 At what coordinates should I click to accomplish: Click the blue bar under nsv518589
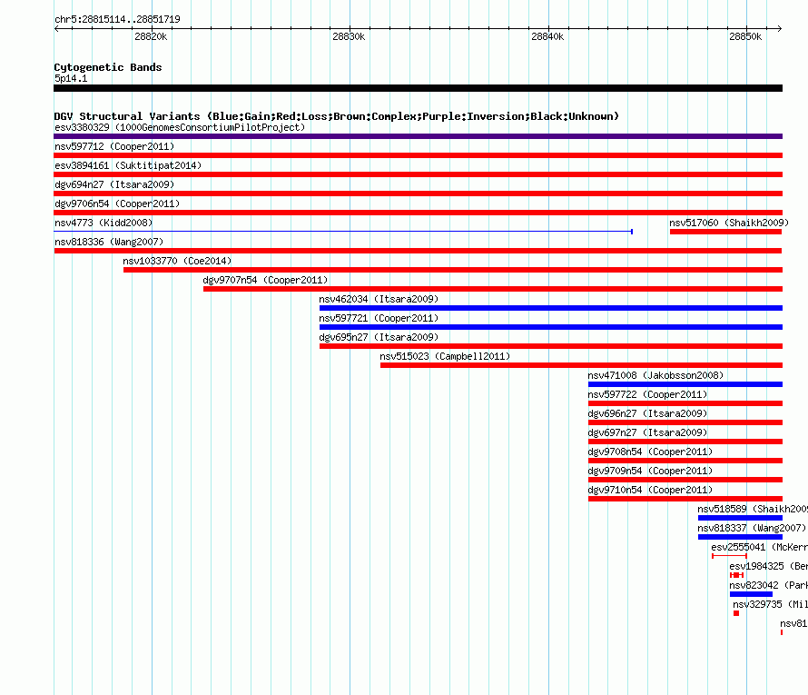click(740, 518)
